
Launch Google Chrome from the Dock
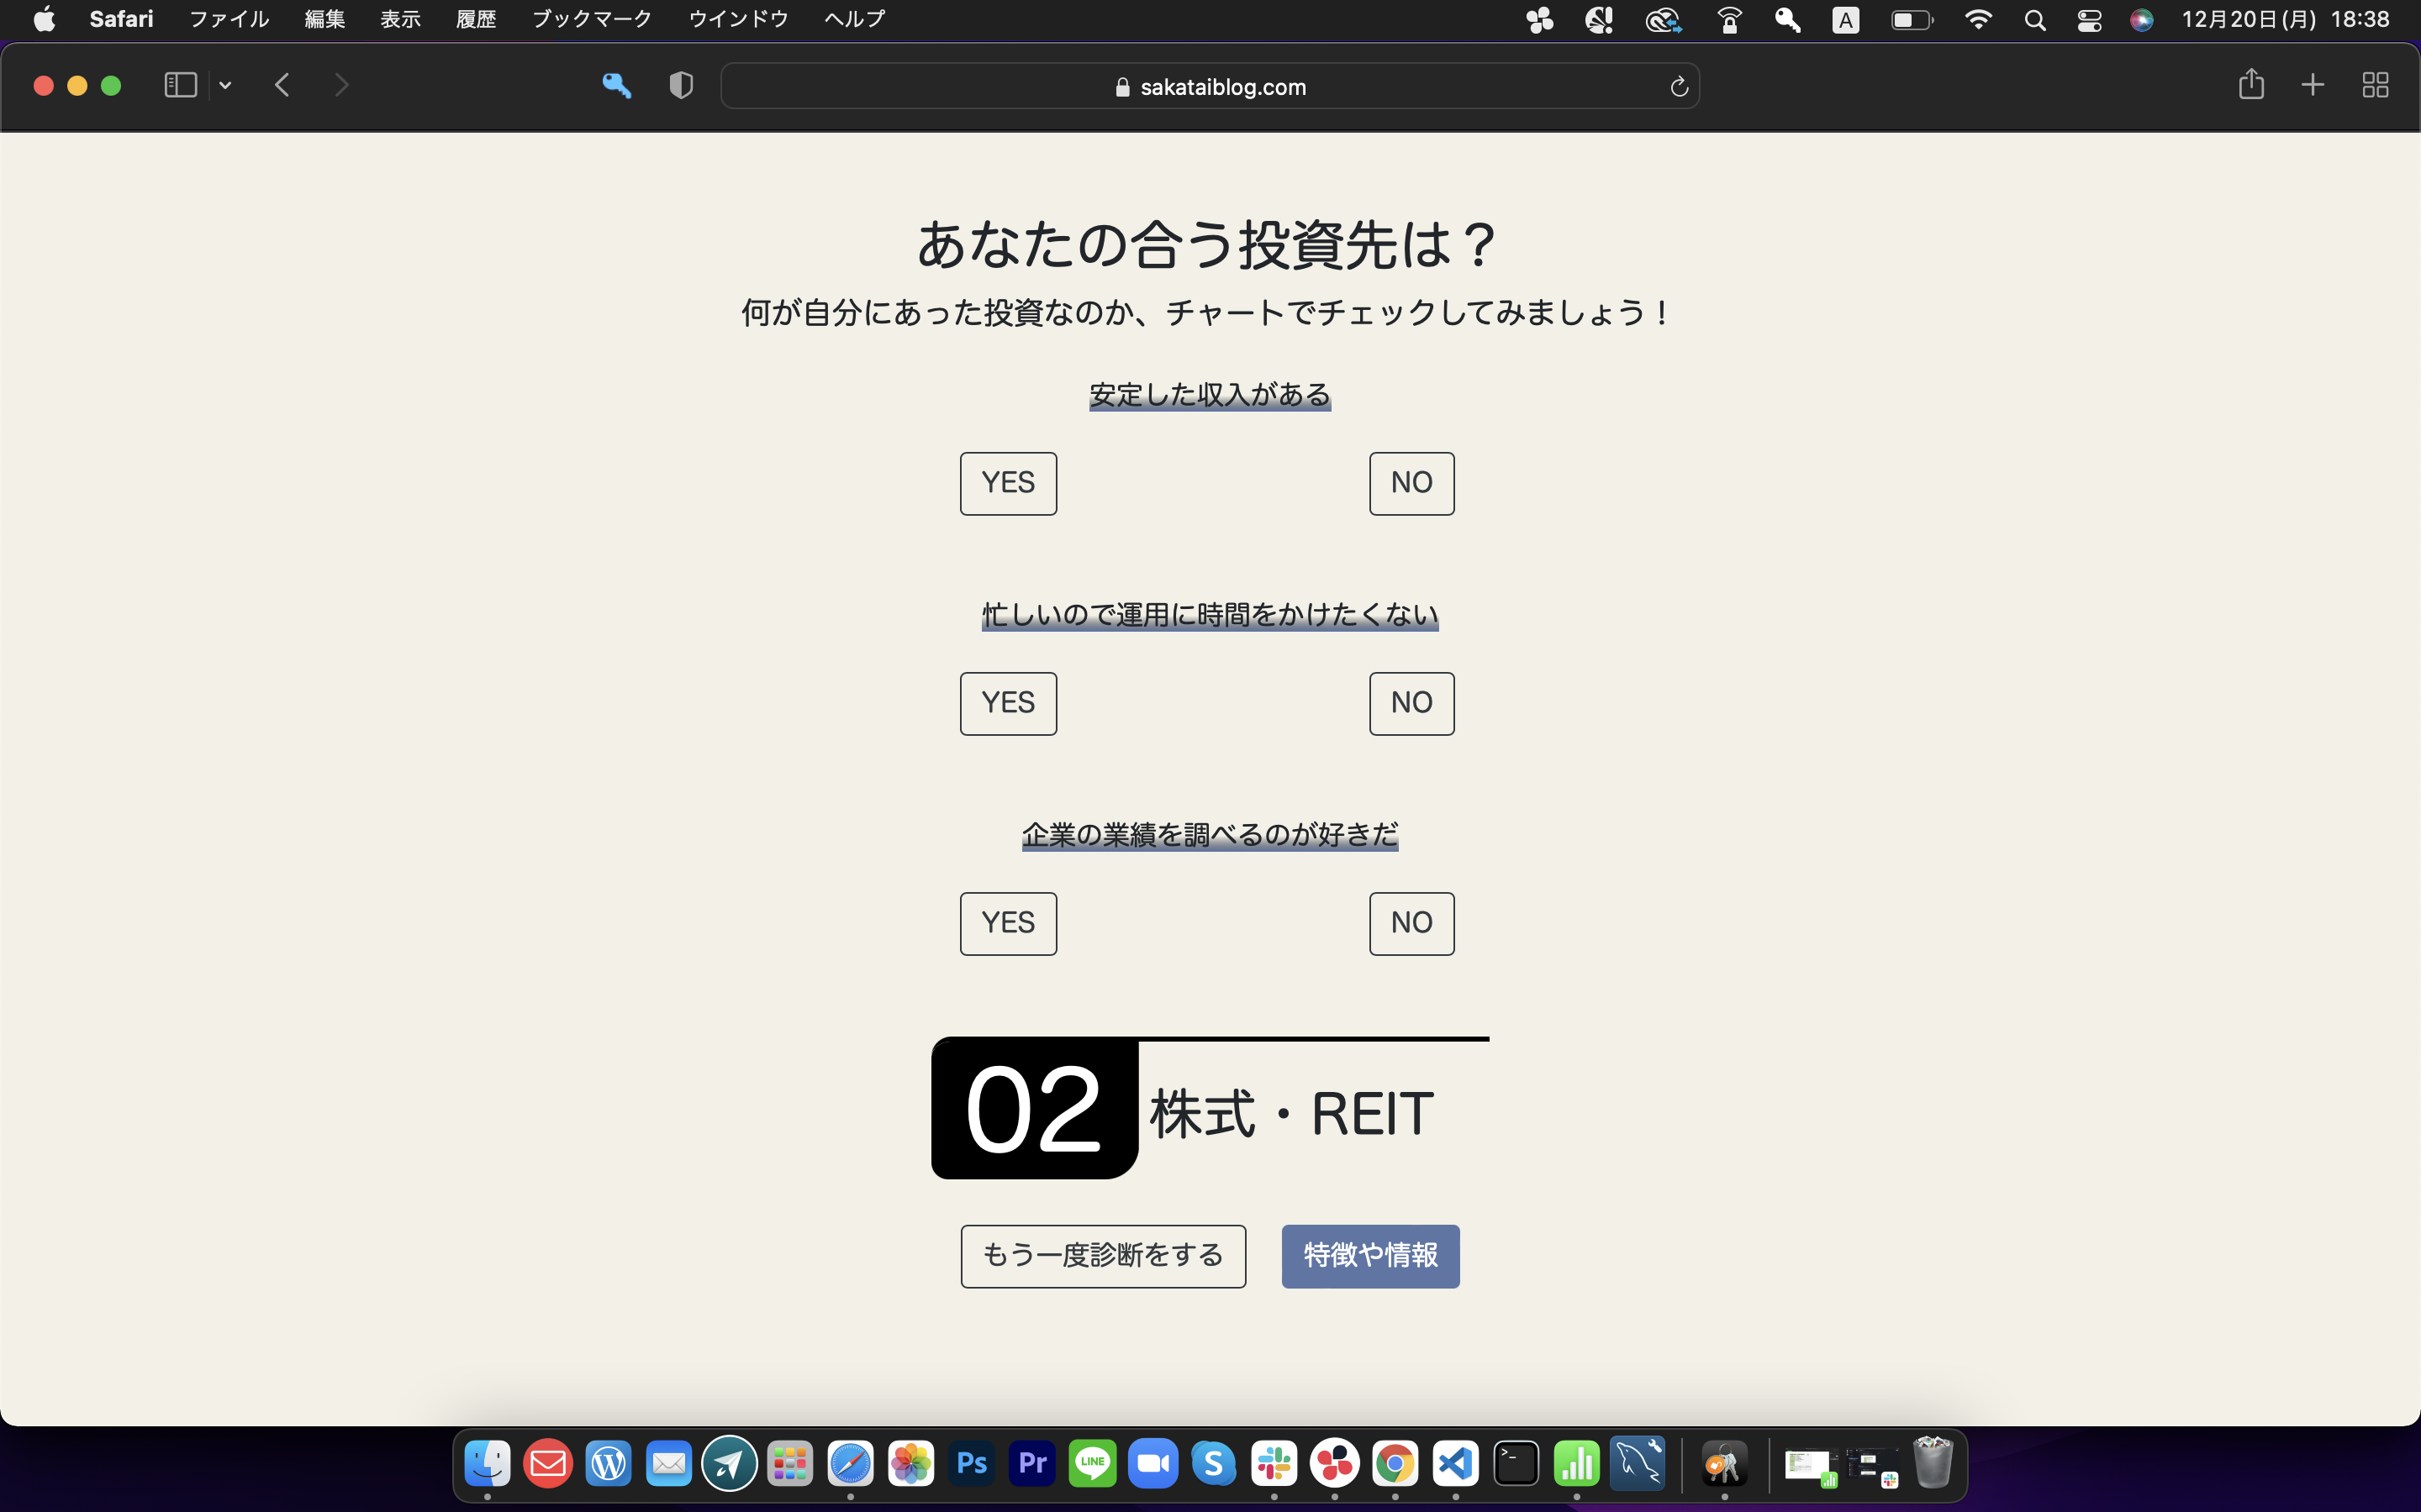[x=1395, y=1463]
